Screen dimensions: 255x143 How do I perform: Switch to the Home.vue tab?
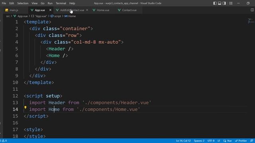point(103,10)
